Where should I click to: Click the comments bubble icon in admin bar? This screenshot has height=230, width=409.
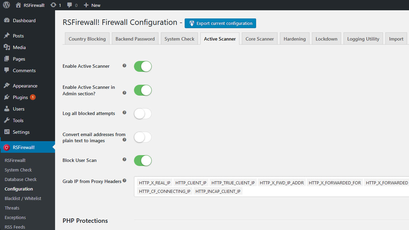pyautogui.click(x=70, y=5)
